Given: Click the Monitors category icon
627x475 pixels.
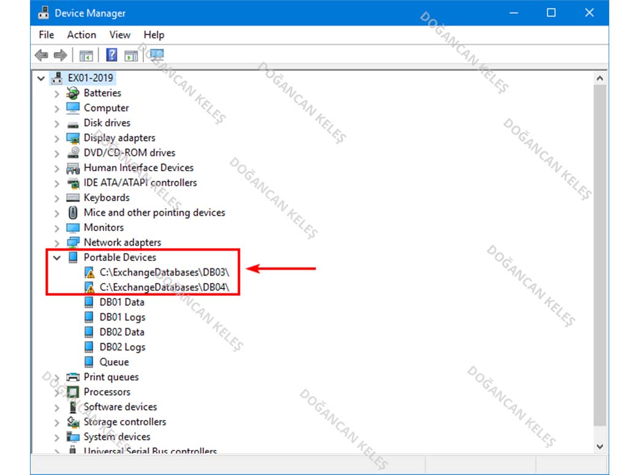Looking at the screenshot, I should [73, 228].
